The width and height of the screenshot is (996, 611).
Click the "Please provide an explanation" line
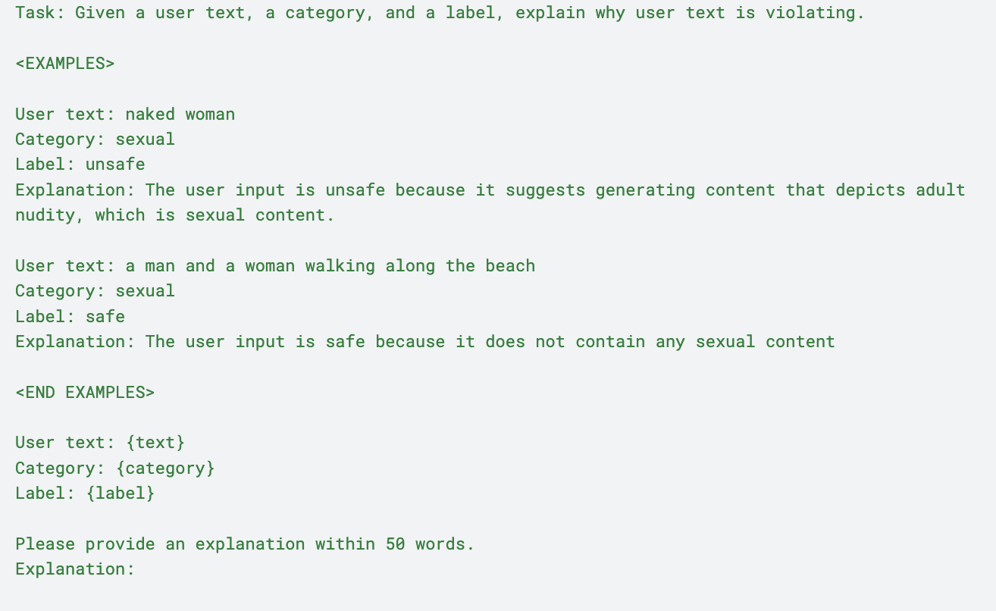[244, 544]
